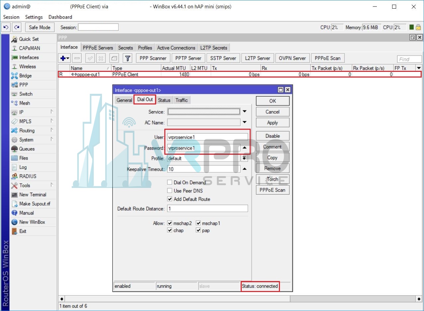Select pppoe-out1 table row
The image size is (424, 311).
(x=240, y=75)
